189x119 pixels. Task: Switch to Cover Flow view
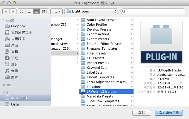pos(44,11)
